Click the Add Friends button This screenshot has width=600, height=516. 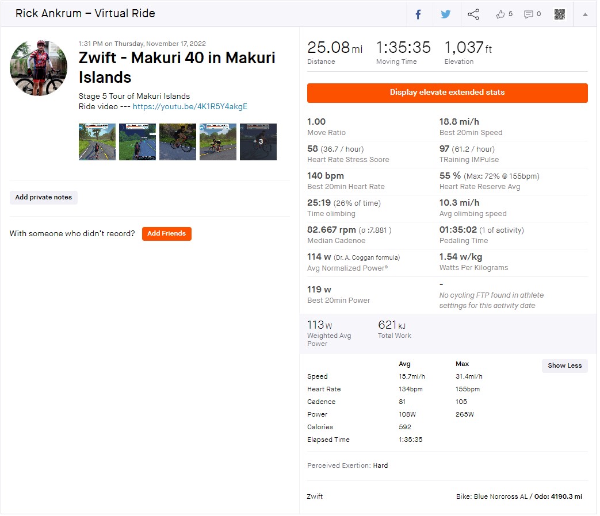click(167, 234)
